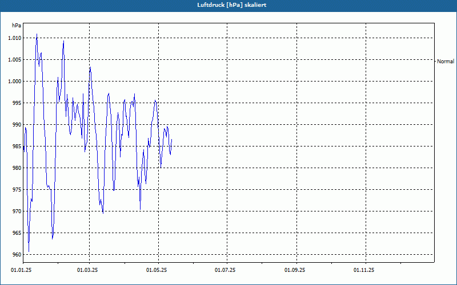Click the 975 y-axis value
This screenshot has height=285, width=457.
[17, 190]
